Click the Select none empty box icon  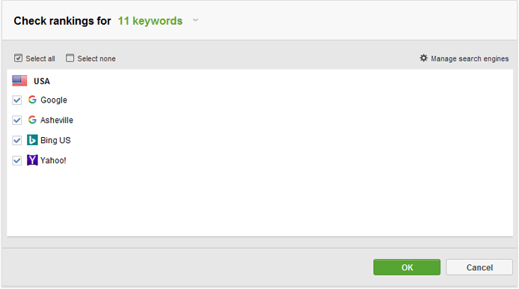coord(70,58)
